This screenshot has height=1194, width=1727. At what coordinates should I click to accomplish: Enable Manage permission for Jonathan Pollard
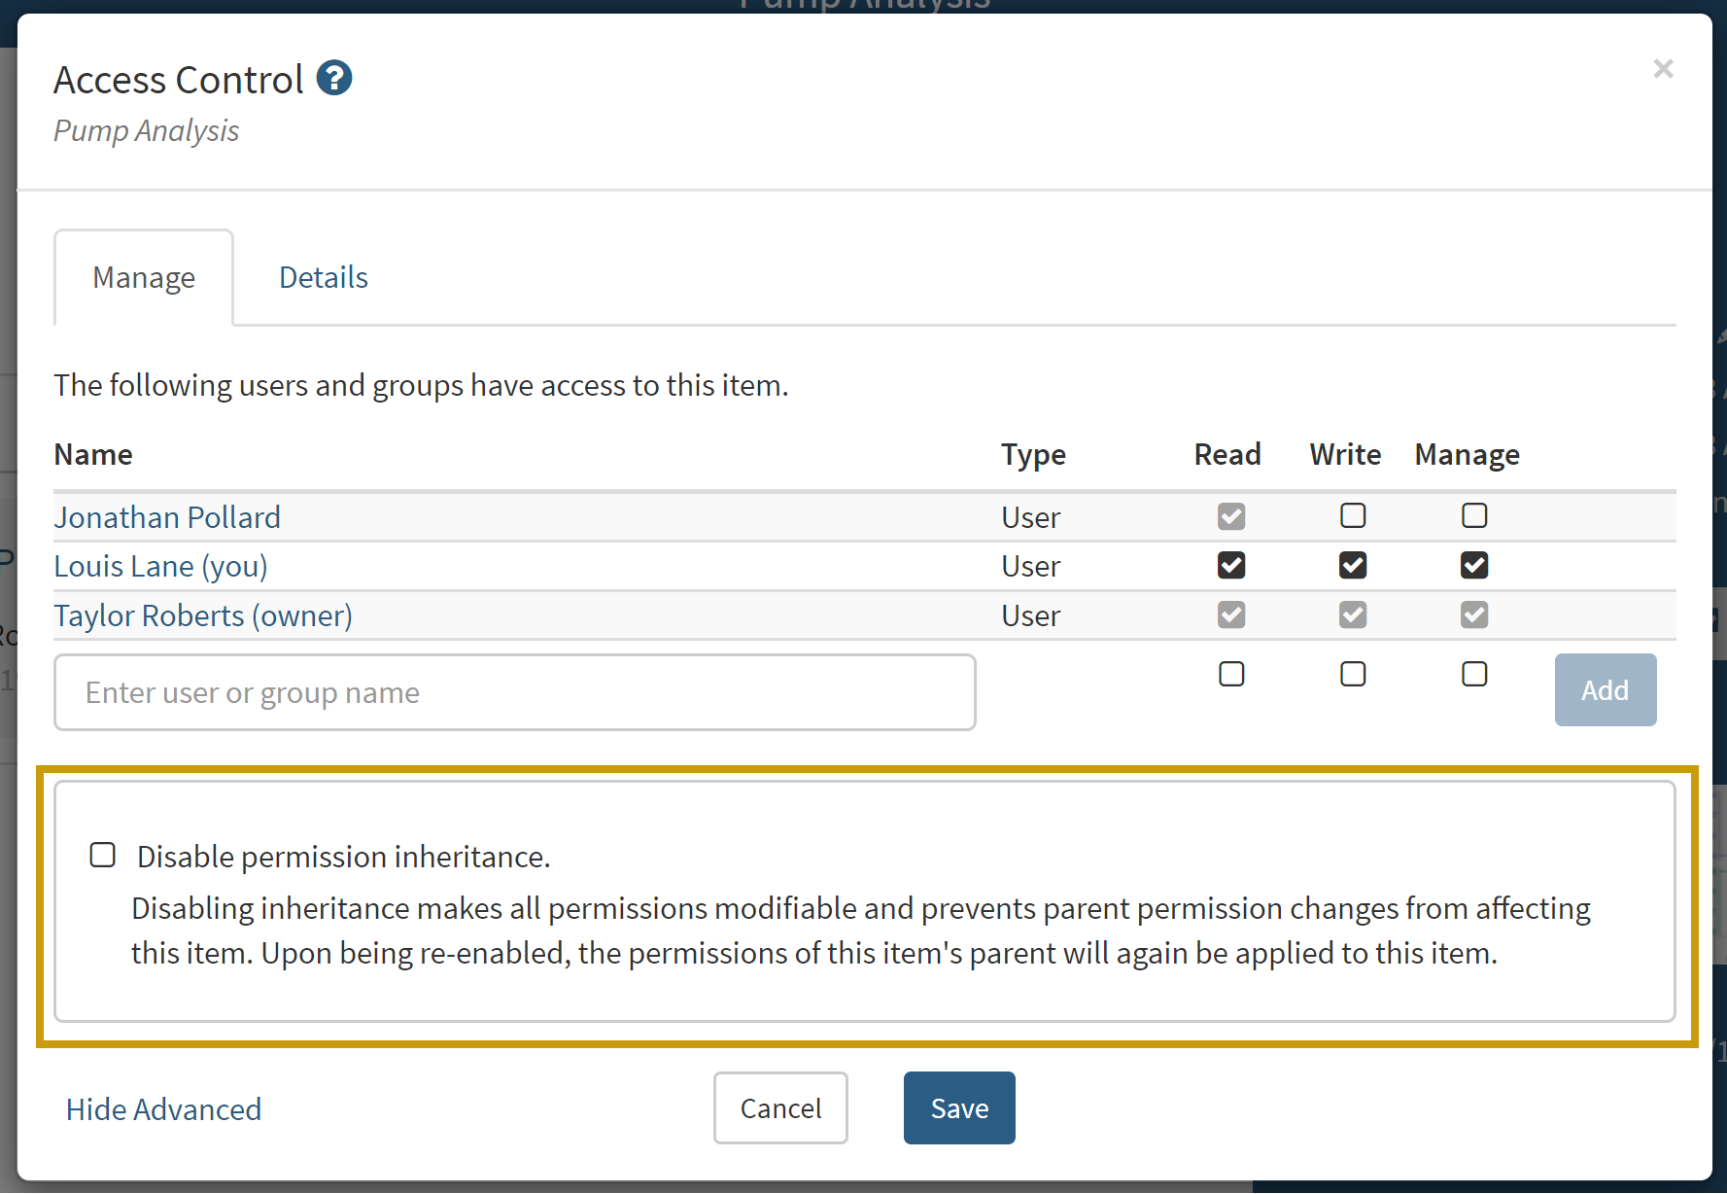(x=1474, y=515)
